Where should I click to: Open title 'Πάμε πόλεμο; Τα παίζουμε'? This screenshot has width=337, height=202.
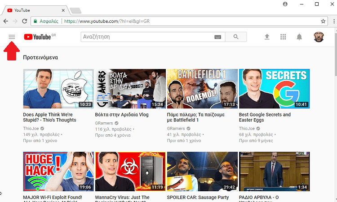tap(196, 117)
